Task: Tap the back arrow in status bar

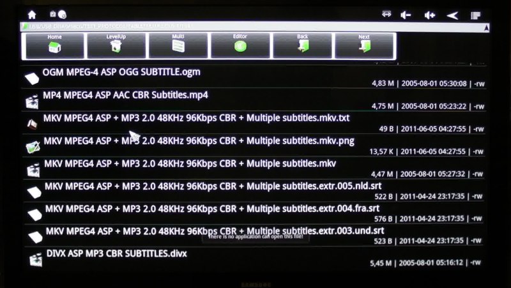Action: (x=452, y=15)
